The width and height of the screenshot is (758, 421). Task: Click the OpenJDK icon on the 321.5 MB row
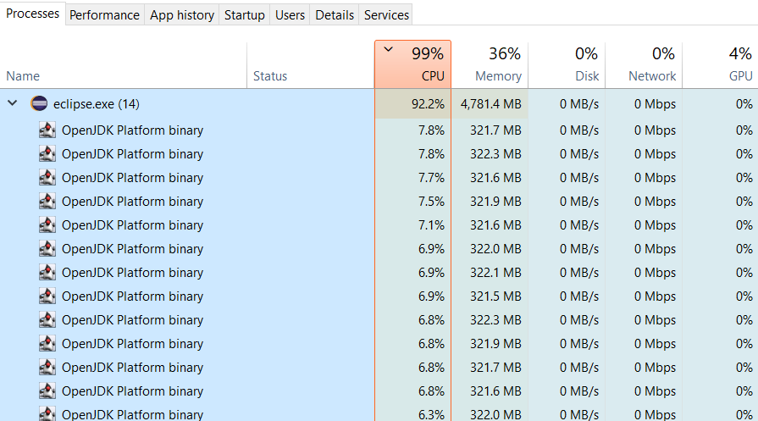(x=47, y=296)
